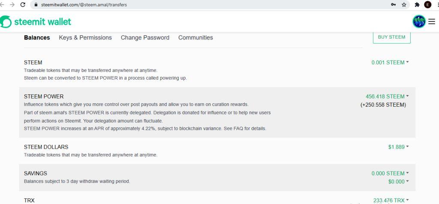Viewport: 439px width, 204px height.
Task: Expand the 456.418 STEEM power dropdown
Action: coord(387,96)
